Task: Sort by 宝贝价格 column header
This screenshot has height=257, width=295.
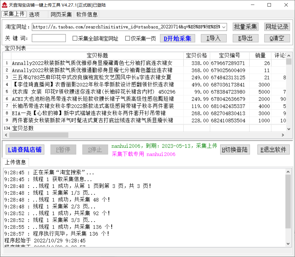Action: (196, 56)
